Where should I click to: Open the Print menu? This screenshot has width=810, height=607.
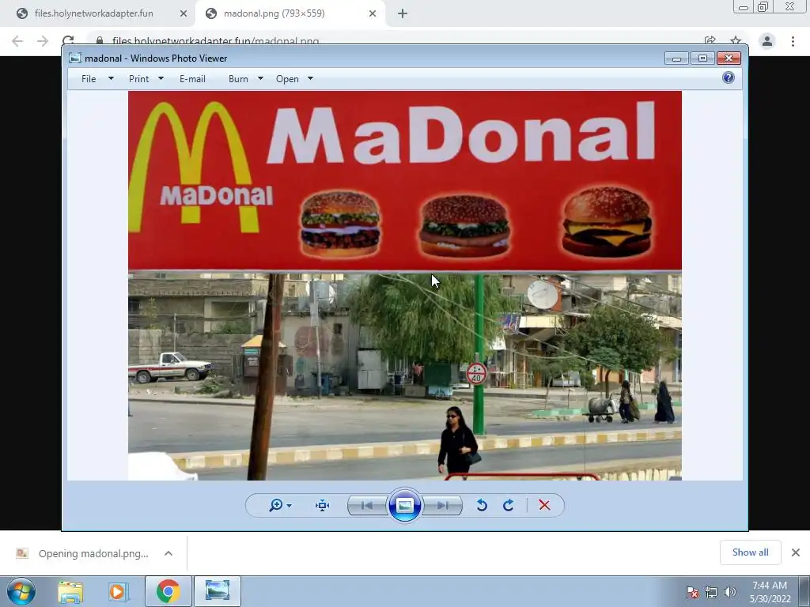138,78
